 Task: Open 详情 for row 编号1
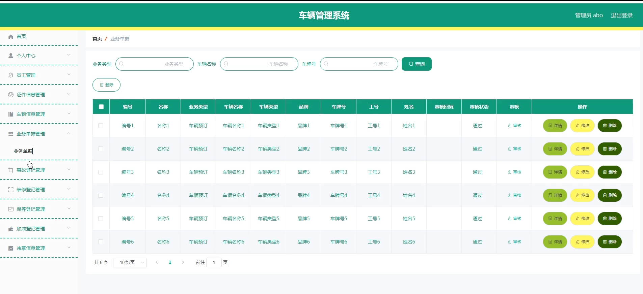555,126
